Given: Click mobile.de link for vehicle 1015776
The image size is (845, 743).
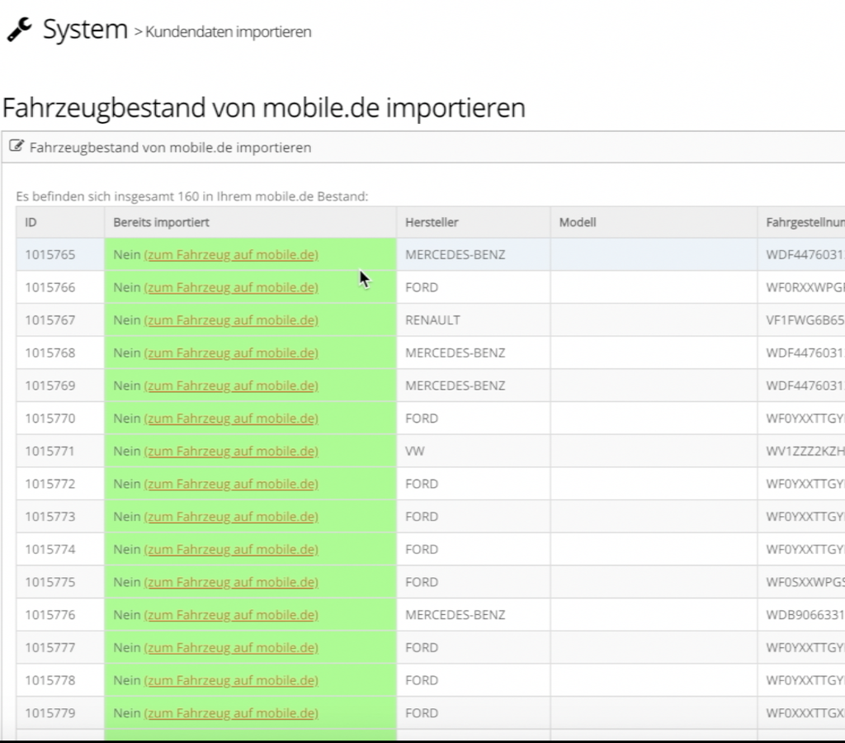Looking at the screenshot, I should tap(231, 614).
